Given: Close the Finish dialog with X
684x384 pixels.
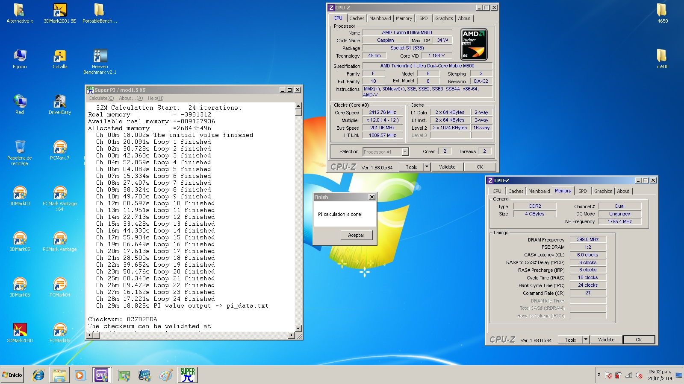Looking at the screenshot, I should pyautogui.click(x=372, y=197).
